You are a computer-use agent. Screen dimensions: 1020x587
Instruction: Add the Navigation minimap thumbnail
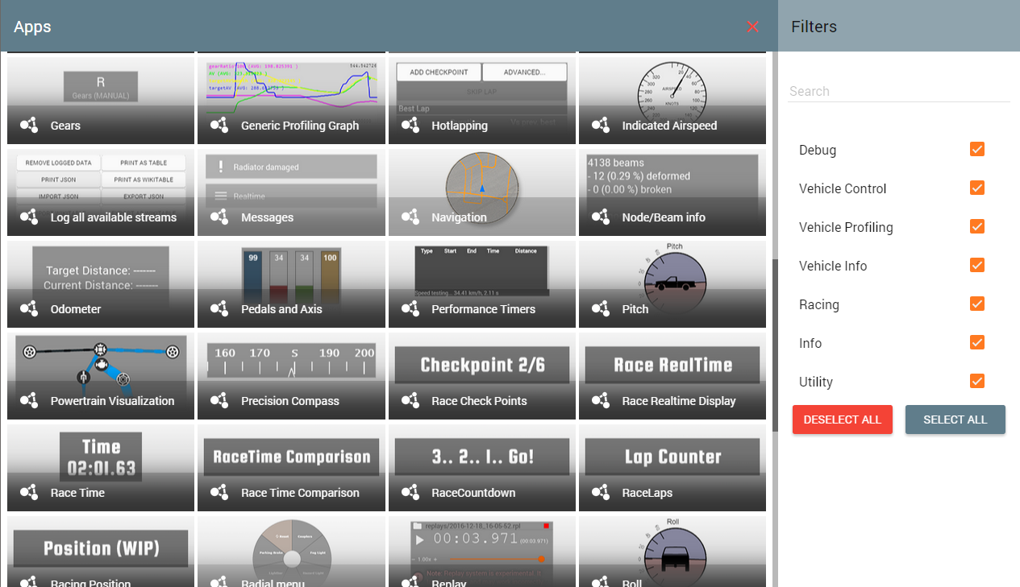[x=482, y=192]
